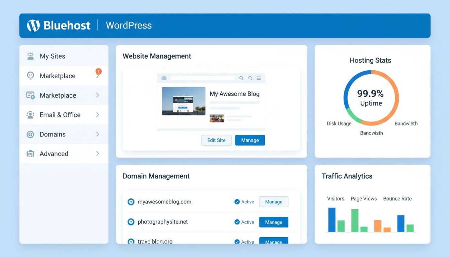Click the magnifier icon next to the hamburger menu
The image size is (450, 257).
point(250,78)
